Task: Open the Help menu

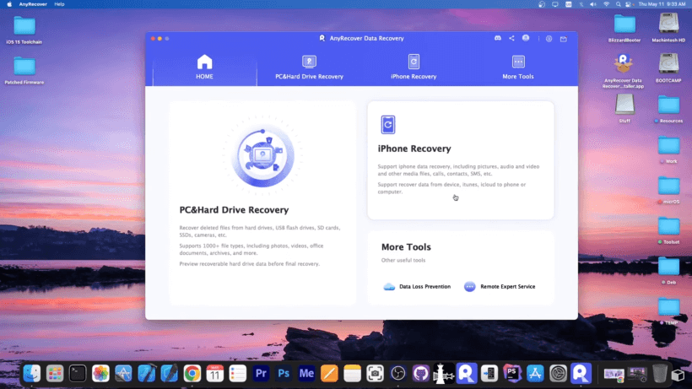Action: pos(59,4)
